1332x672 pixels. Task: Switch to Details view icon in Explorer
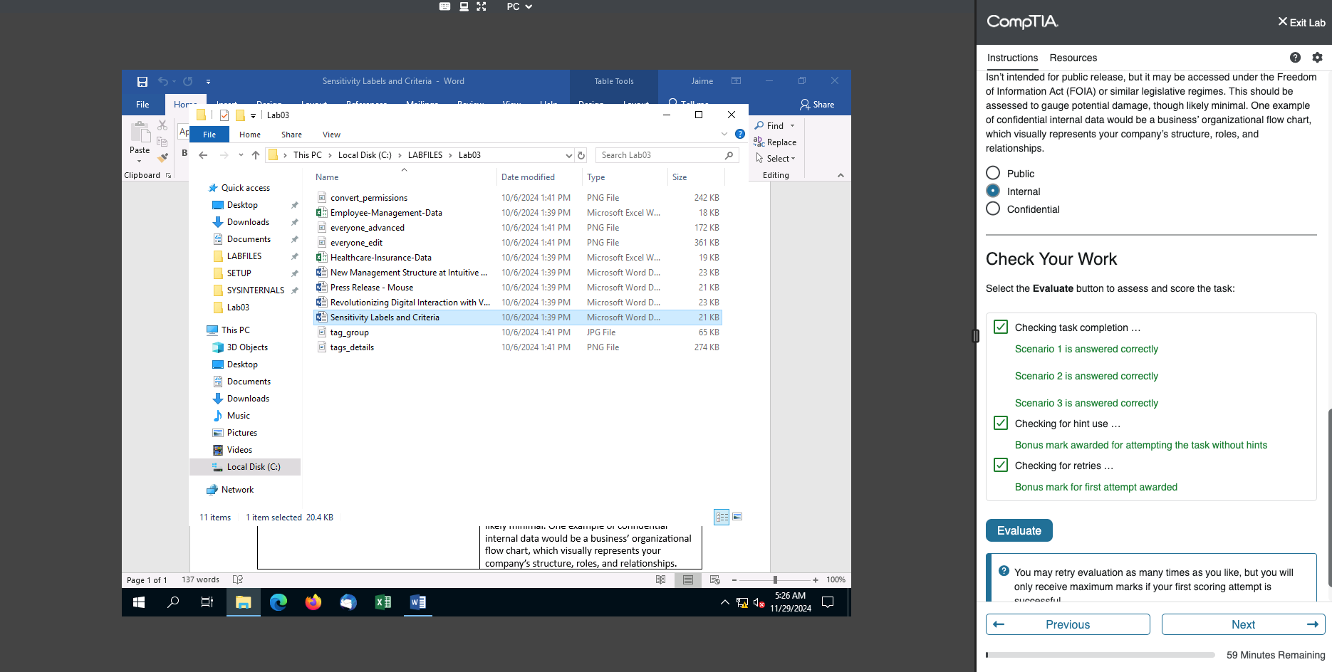pyautogui.click(x=722, y=517)
